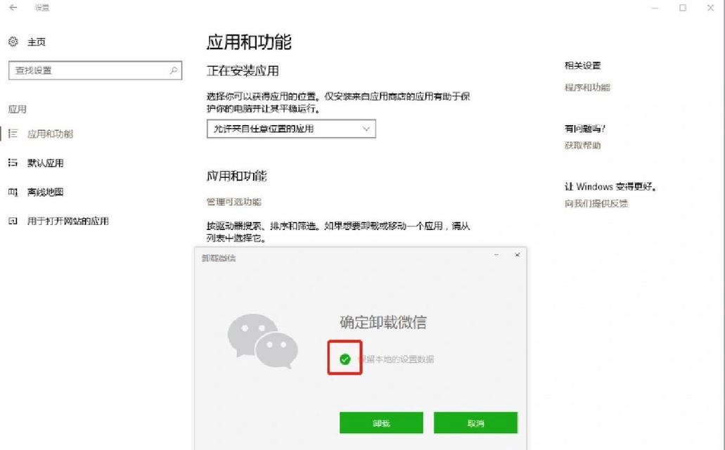Close the 卸载微信 dialog
This screenshot has width=725, height=450.
pos(518,255)
